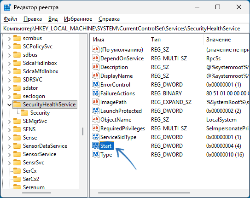Click the registry path address bar
Image resolution: width=250 pixels, height=198 pixels.
(x=125, y=29)
